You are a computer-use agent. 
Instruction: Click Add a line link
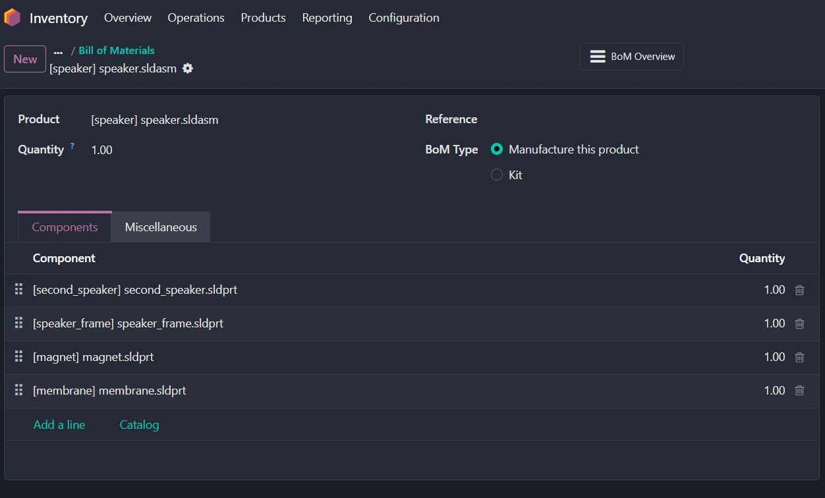click(x=59, y=425)
